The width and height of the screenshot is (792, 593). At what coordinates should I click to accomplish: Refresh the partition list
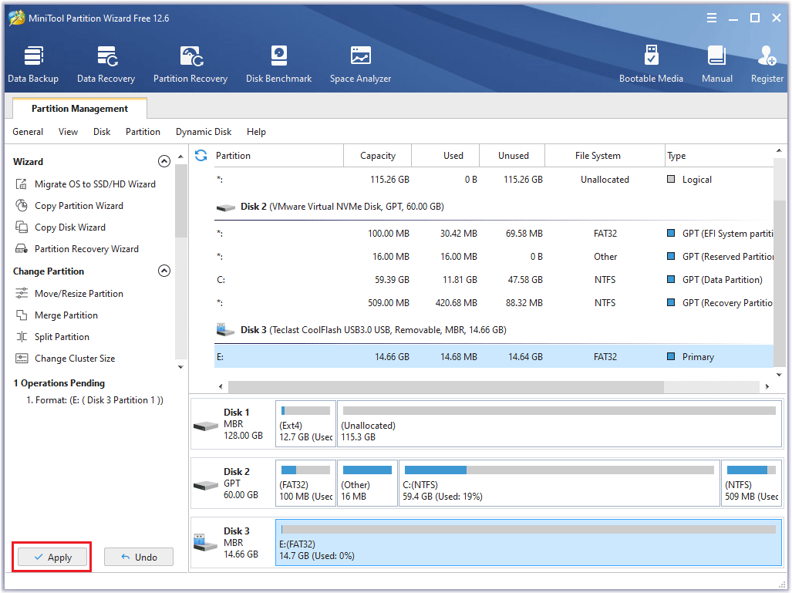click(201, 156)
